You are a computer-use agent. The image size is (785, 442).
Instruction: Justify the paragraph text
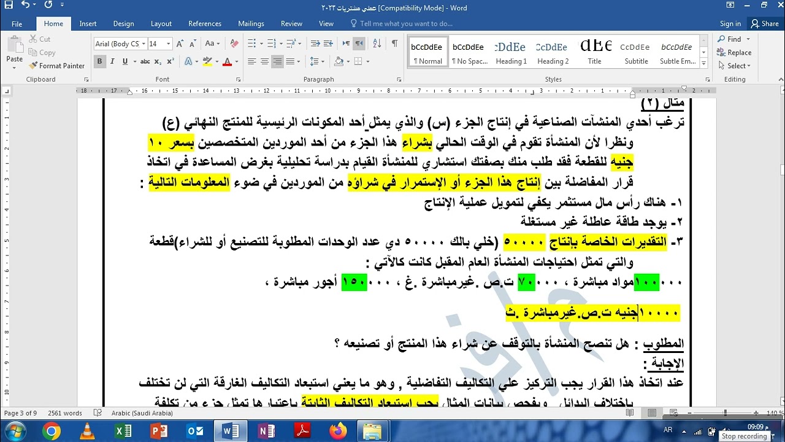[291, 61]
